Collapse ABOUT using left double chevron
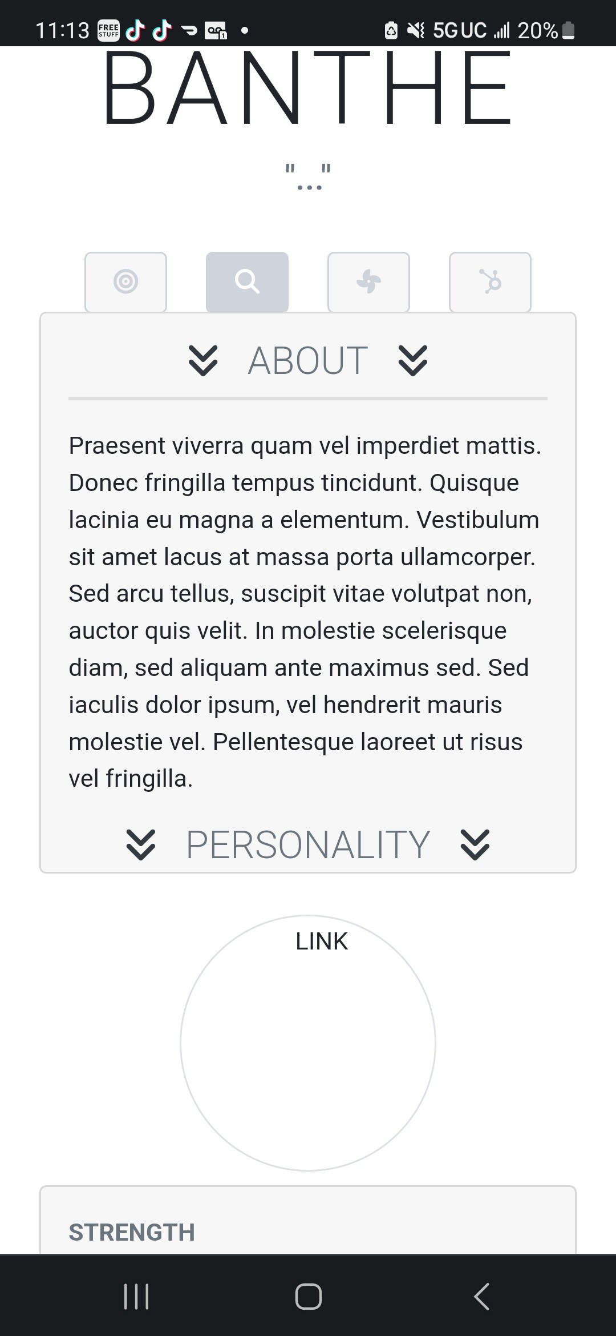Image resolution: width=616 pixels, height=1336 pixels. tap(203, 361)
